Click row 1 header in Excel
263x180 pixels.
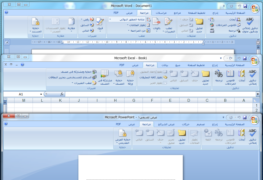click(x=256, y=106)
